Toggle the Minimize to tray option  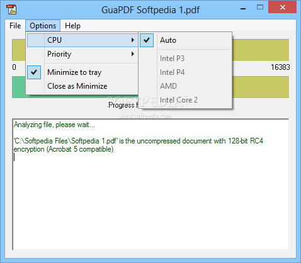82,72
